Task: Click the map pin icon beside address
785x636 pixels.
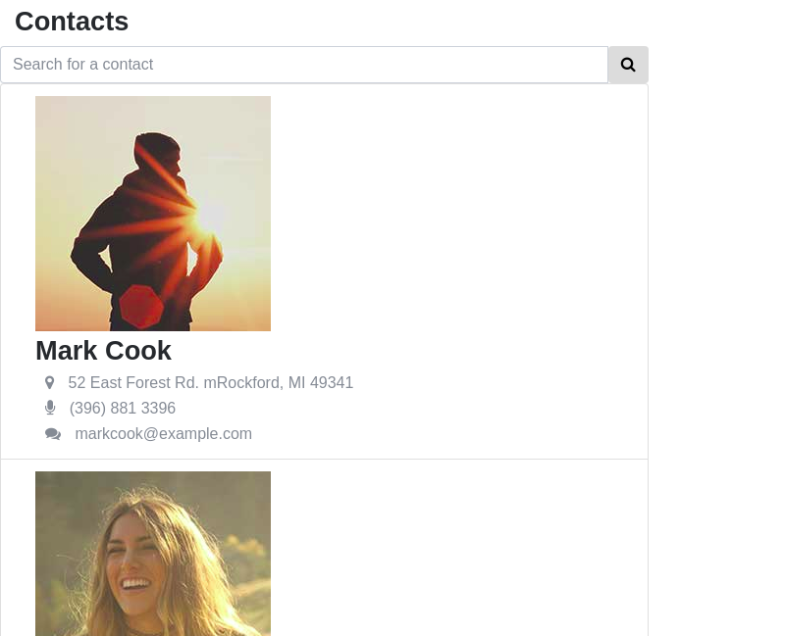Action: [50, 382]
